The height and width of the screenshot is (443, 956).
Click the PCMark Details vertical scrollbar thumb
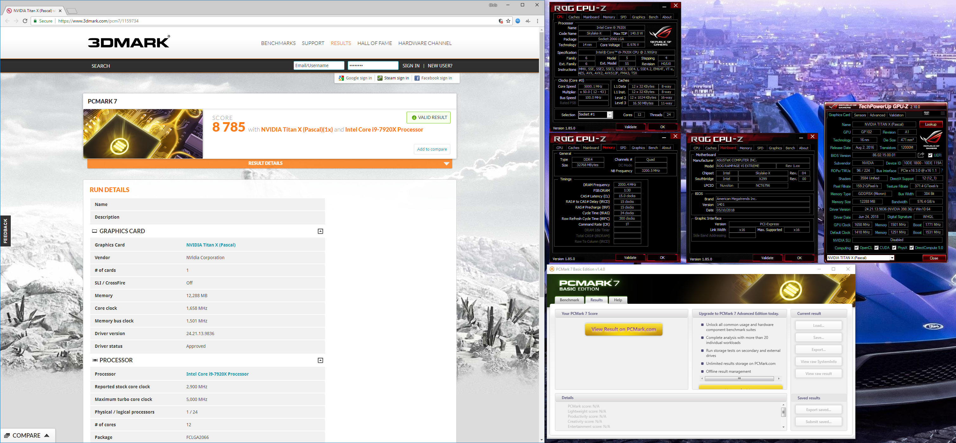coord(783,412)
